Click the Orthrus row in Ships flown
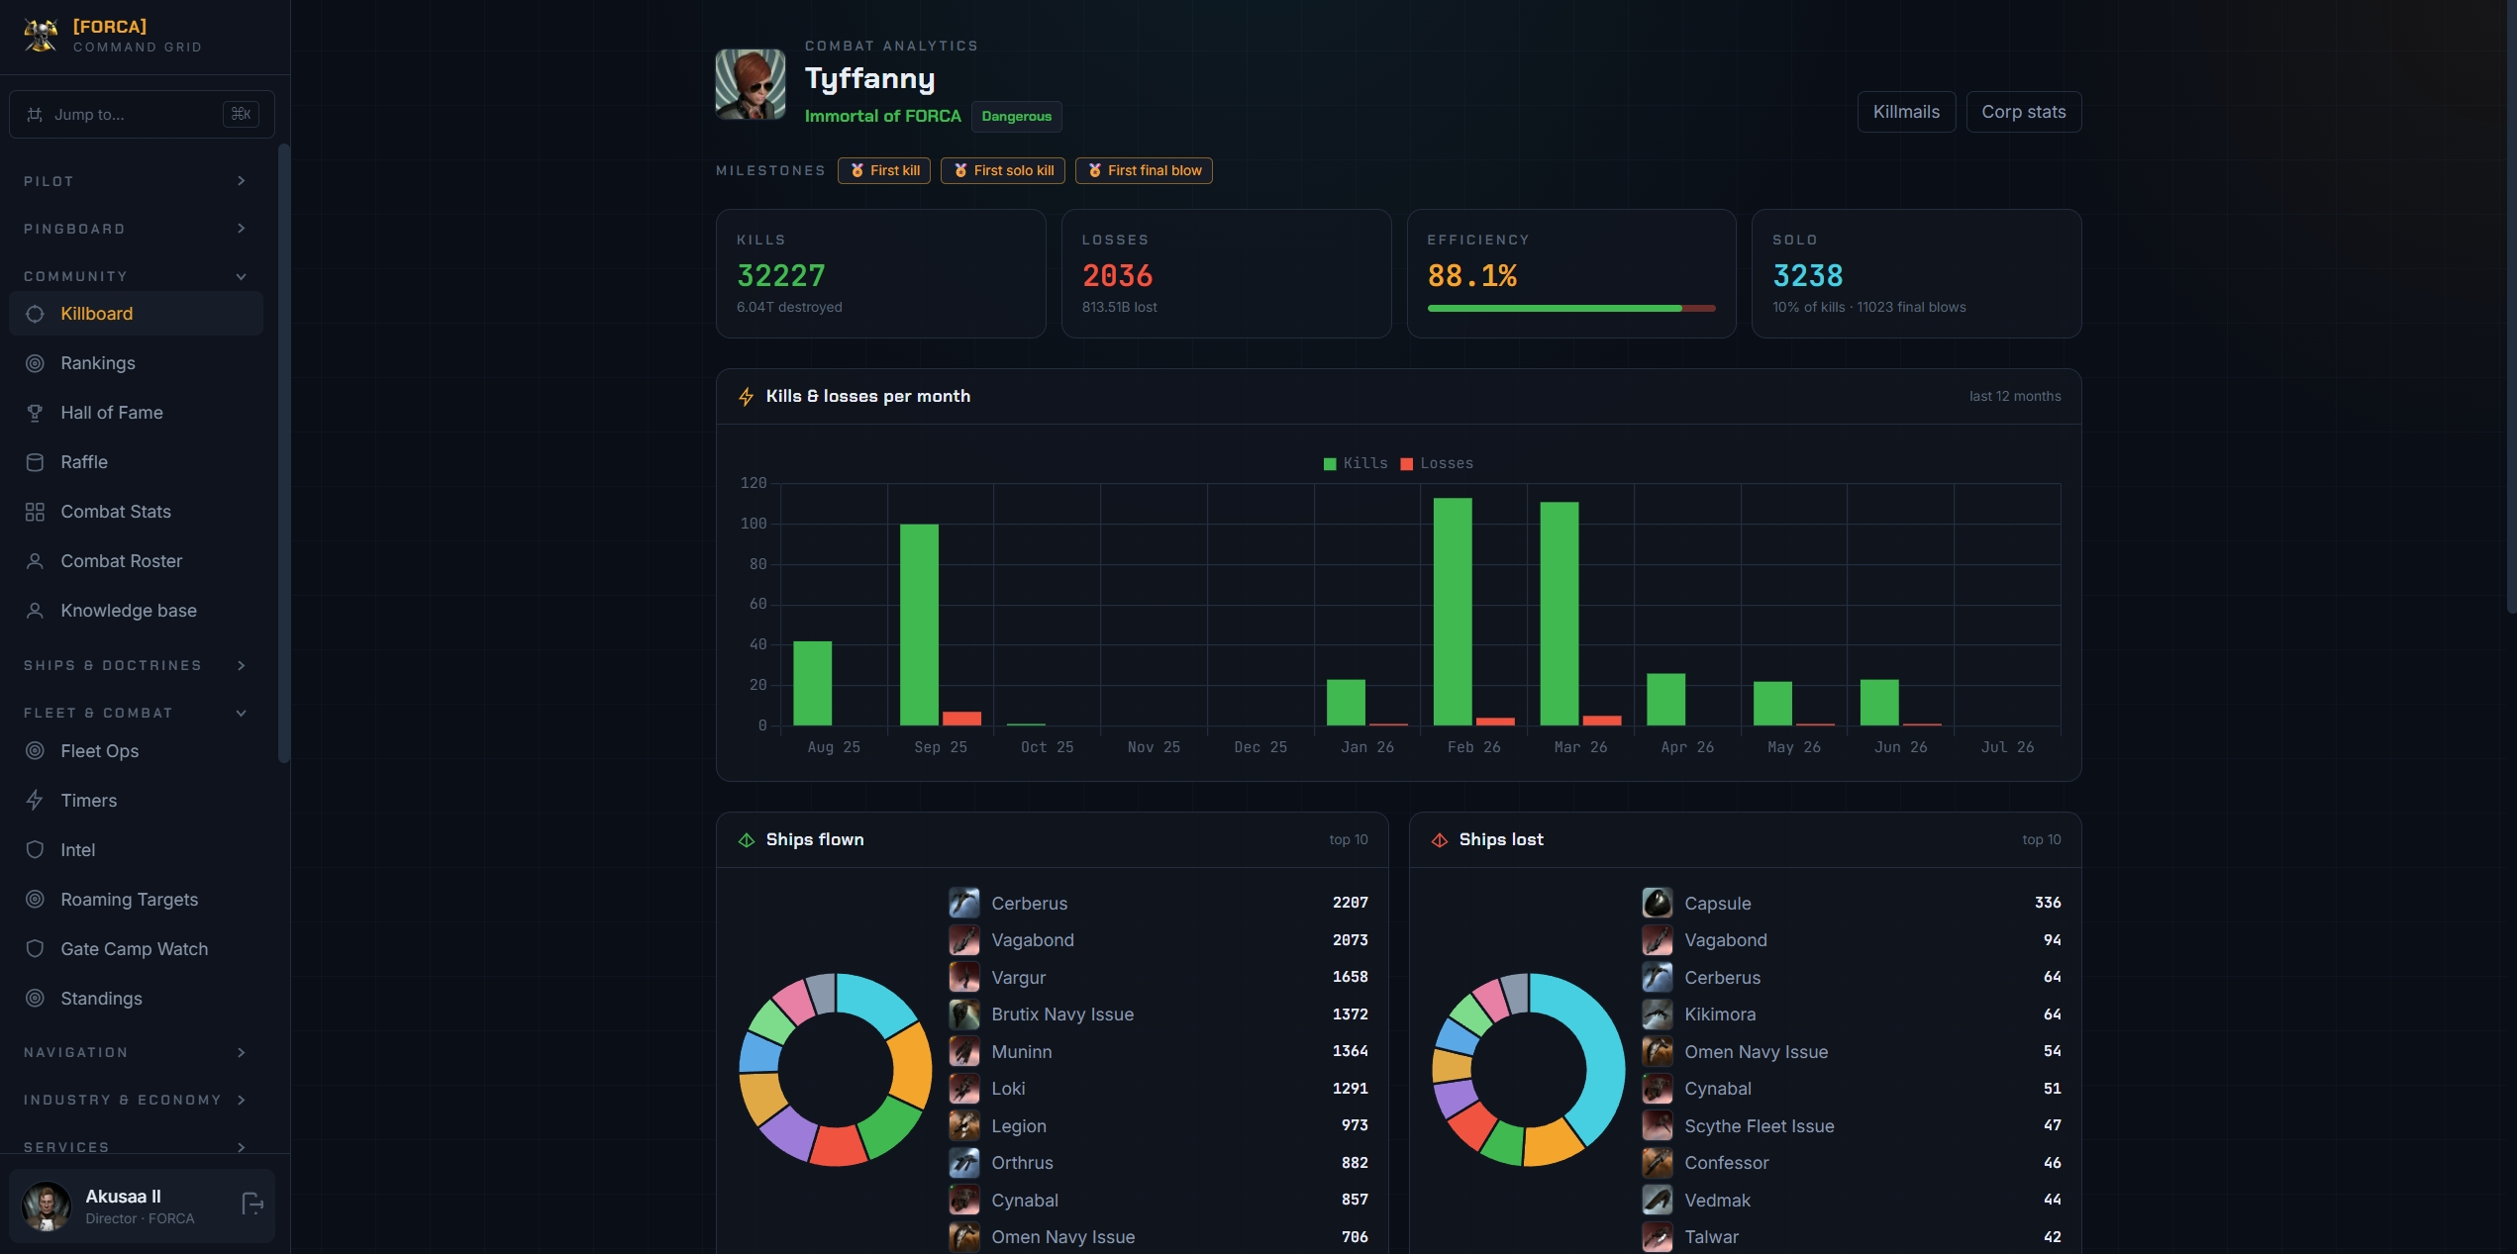Image resolution: width=2517 pixels, height=1254 pixels. coord(1158,1163)
